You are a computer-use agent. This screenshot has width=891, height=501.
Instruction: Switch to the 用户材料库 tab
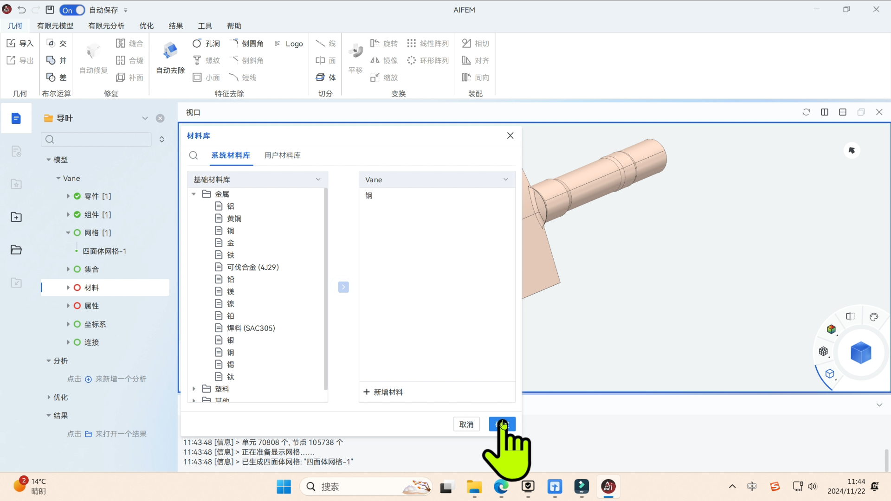282,155
